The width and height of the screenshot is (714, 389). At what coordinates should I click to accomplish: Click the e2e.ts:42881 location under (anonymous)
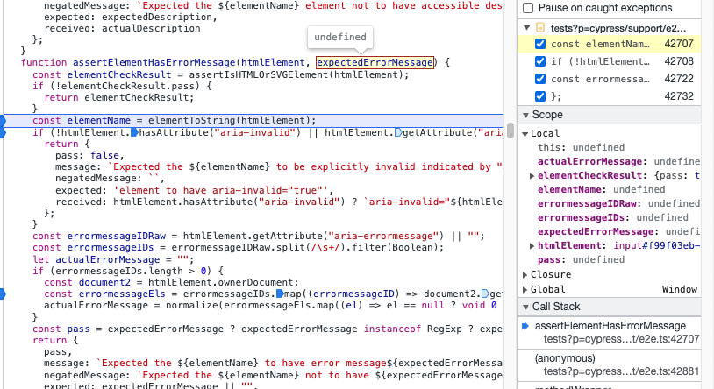(621, 371)
